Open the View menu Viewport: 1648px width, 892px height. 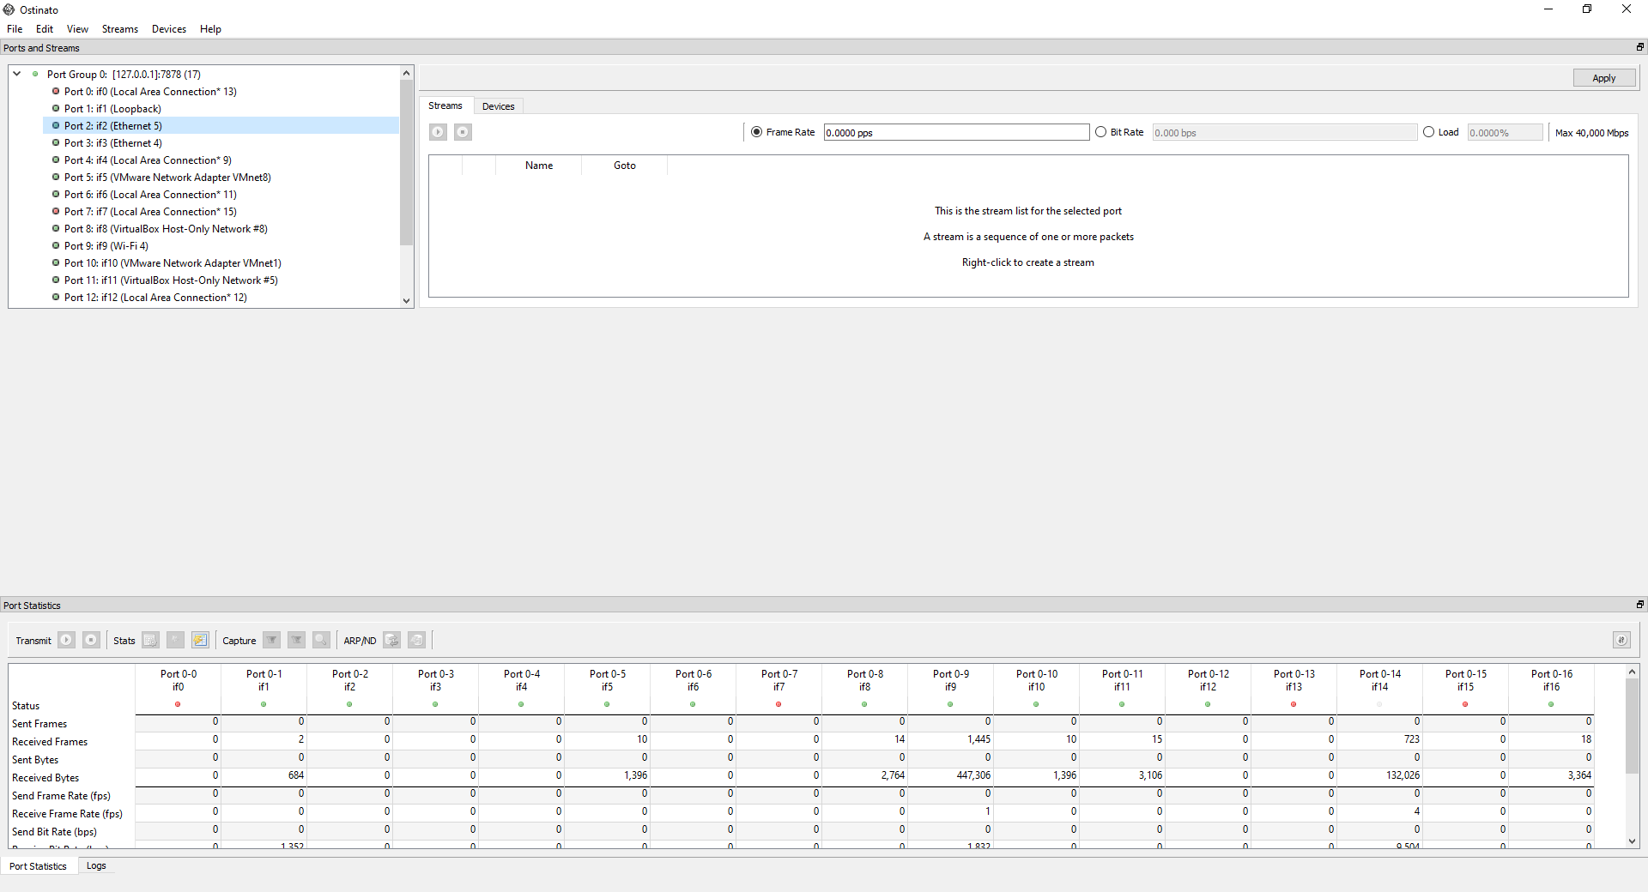point(77,29)
